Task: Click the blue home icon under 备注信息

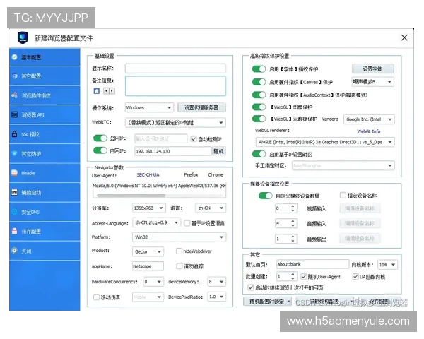Action: click(97, 91)
